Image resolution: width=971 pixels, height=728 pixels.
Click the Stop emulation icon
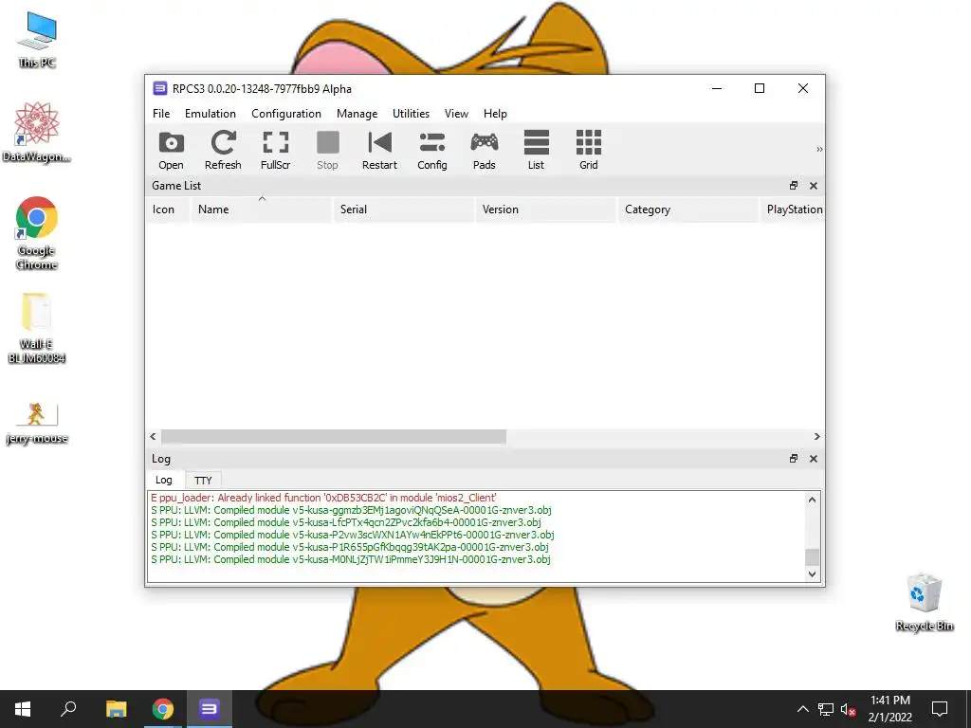(x=327, y=151)
